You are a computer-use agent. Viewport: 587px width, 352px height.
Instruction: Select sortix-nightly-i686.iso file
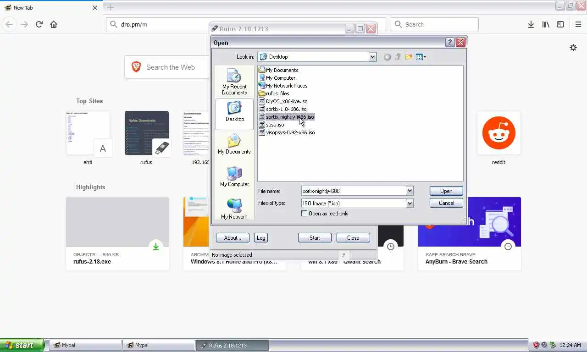coord(287,117)
